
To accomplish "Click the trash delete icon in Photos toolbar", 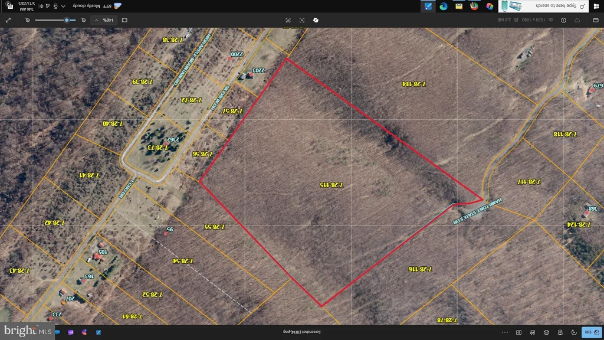I will pyautogui.click(x=560, y=332).
